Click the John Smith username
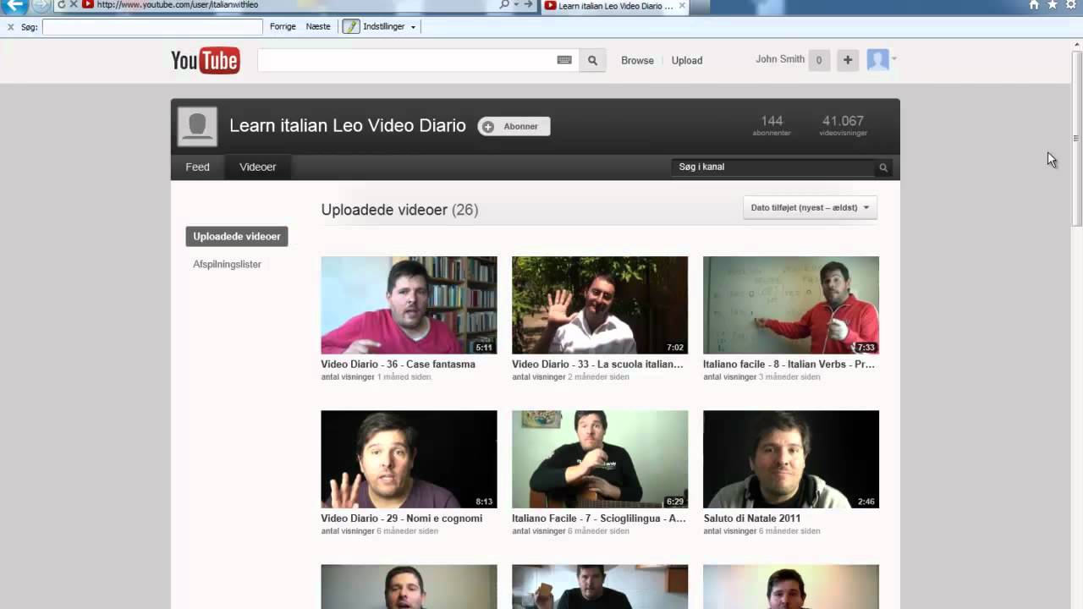 pos(780,59)
